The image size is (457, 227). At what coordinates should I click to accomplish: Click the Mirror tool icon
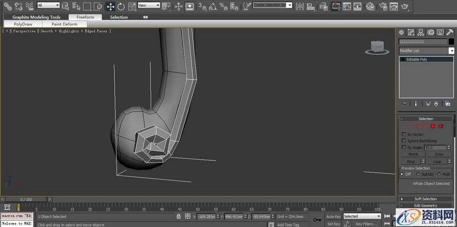tap(300, 6)
